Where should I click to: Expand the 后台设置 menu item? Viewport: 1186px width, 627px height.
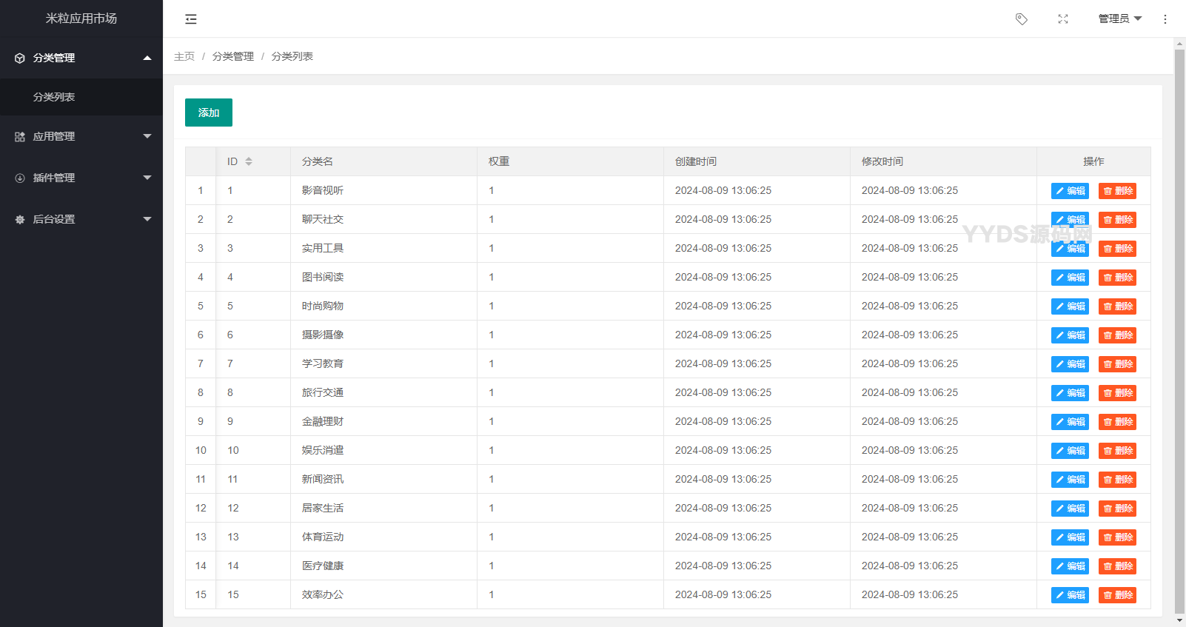coord(81,220)
